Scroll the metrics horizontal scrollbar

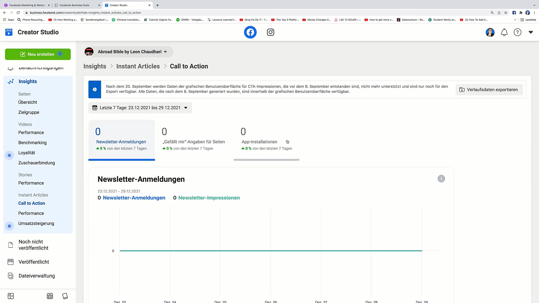pyautogui.click(x=266, y=159)
